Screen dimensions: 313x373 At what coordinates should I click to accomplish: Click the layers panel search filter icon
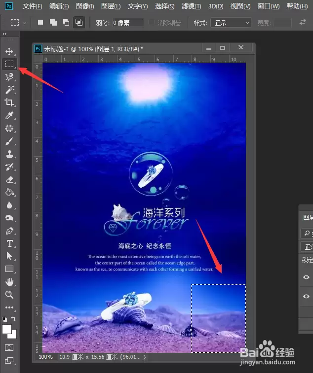(307, 233)
